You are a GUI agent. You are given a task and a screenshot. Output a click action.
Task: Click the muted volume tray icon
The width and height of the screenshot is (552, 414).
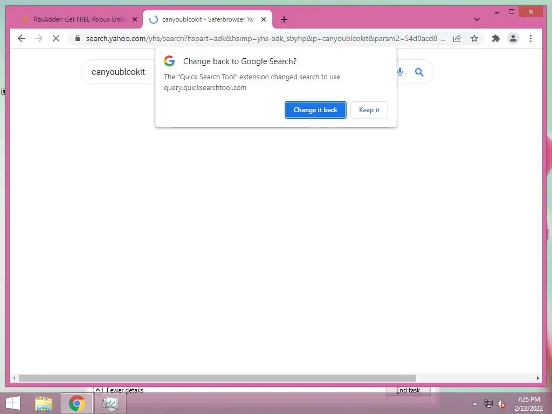coord(501,404)
